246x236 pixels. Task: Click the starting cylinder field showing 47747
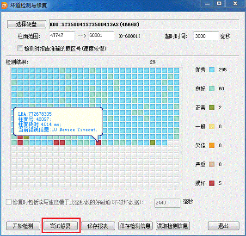tap(62, 36)
